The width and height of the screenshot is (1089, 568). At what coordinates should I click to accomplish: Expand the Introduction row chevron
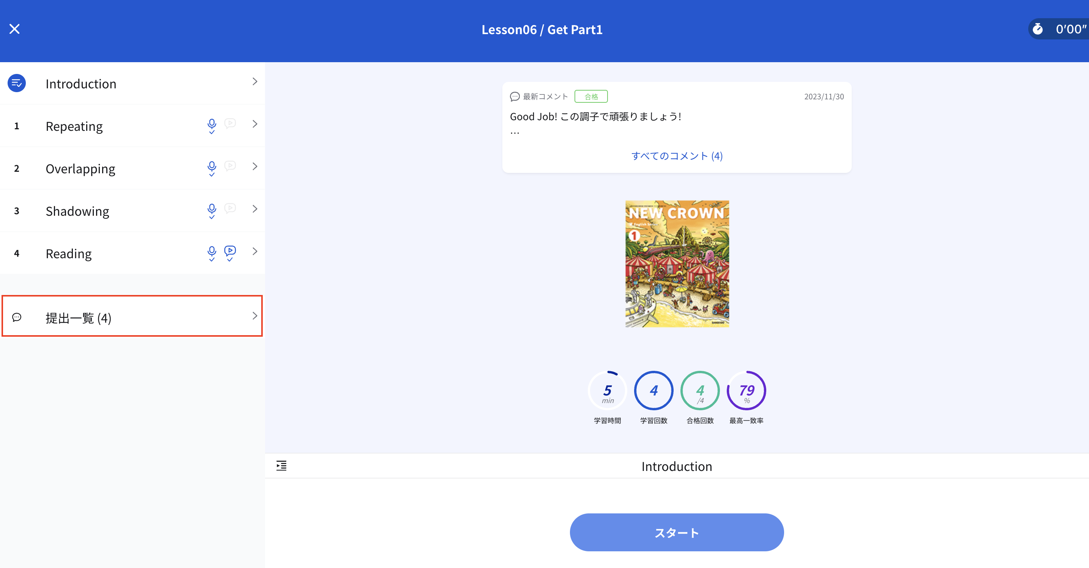254,82
